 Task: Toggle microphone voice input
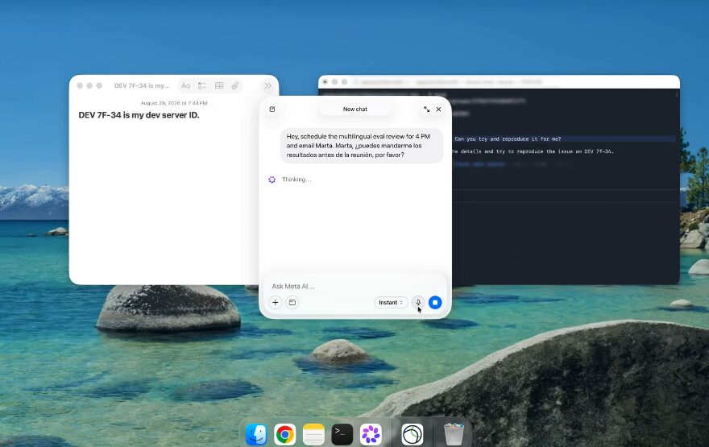click(x=418, y=302)
